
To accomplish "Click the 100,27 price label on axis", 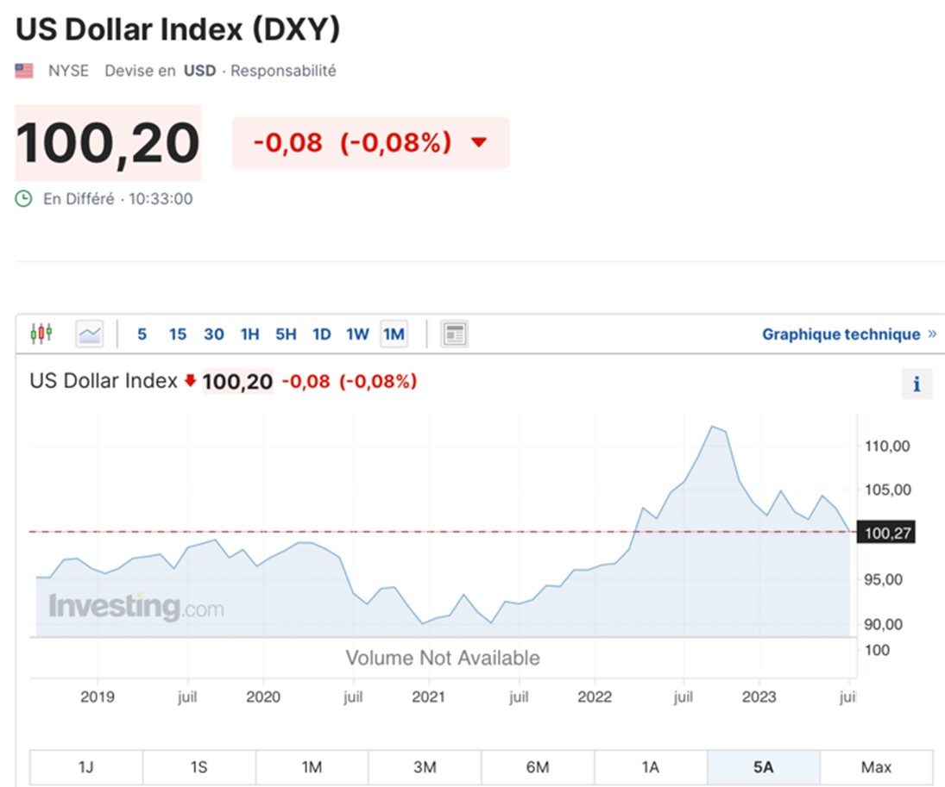I will click(x=886, y=533).
